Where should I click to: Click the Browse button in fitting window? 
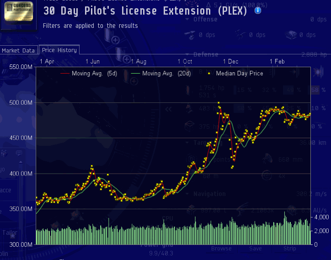221,249
